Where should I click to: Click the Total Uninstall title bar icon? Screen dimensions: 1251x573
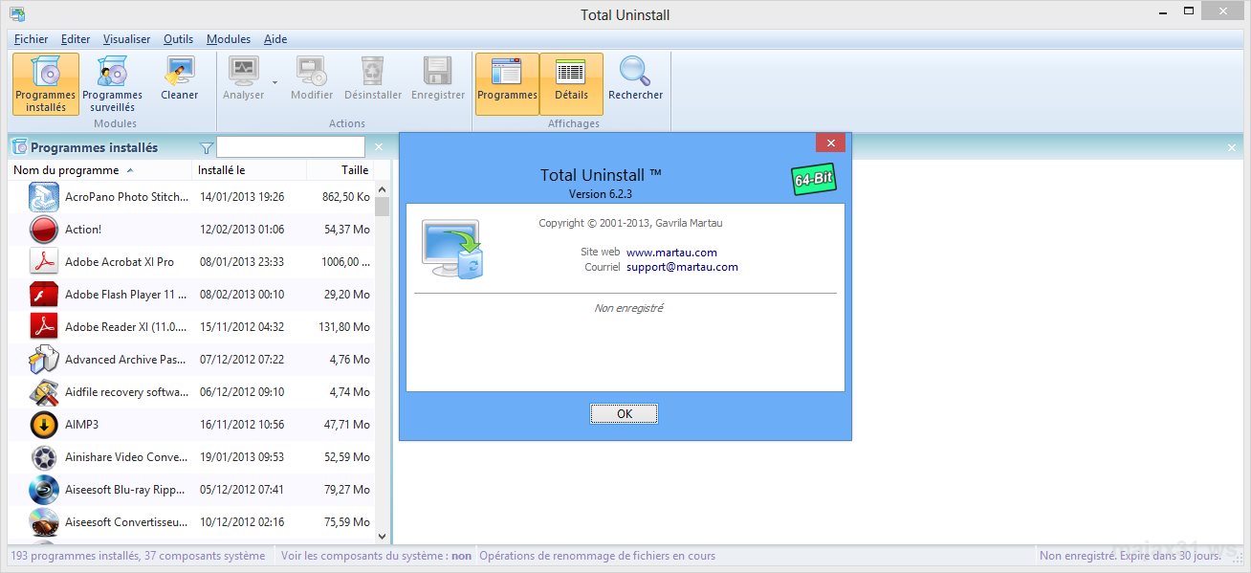[17, 13]
